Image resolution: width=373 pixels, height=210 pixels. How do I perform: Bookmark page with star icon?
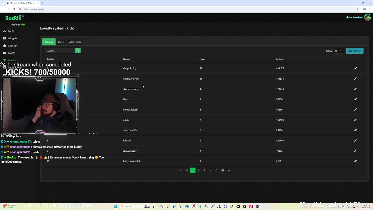tap(357, 9)
